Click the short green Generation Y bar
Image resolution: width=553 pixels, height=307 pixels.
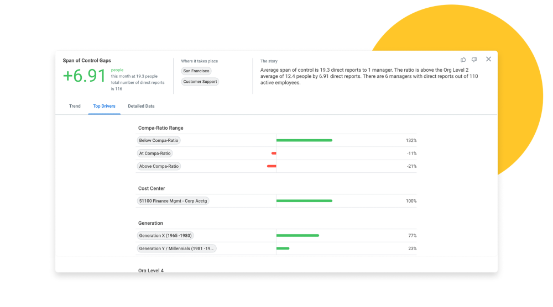(x=283, y=248)
